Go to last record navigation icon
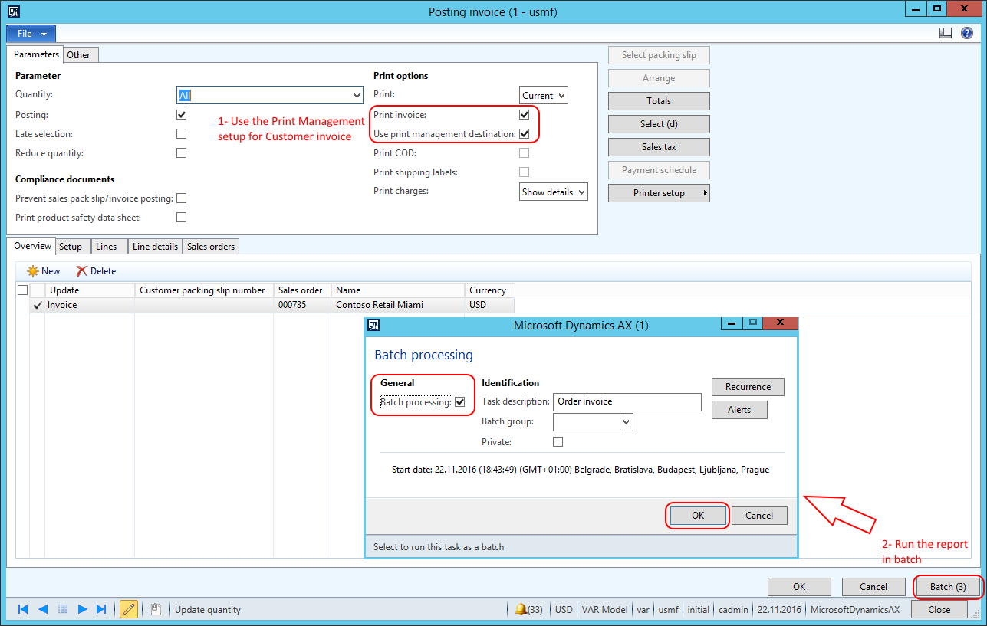Viewport: 987px width, 626px height. point(101,609)
